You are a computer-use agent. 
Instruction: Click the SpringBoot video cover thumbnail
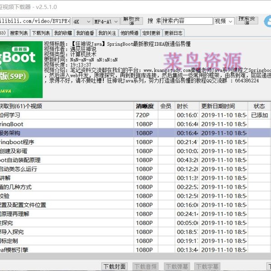coord(21,70)
